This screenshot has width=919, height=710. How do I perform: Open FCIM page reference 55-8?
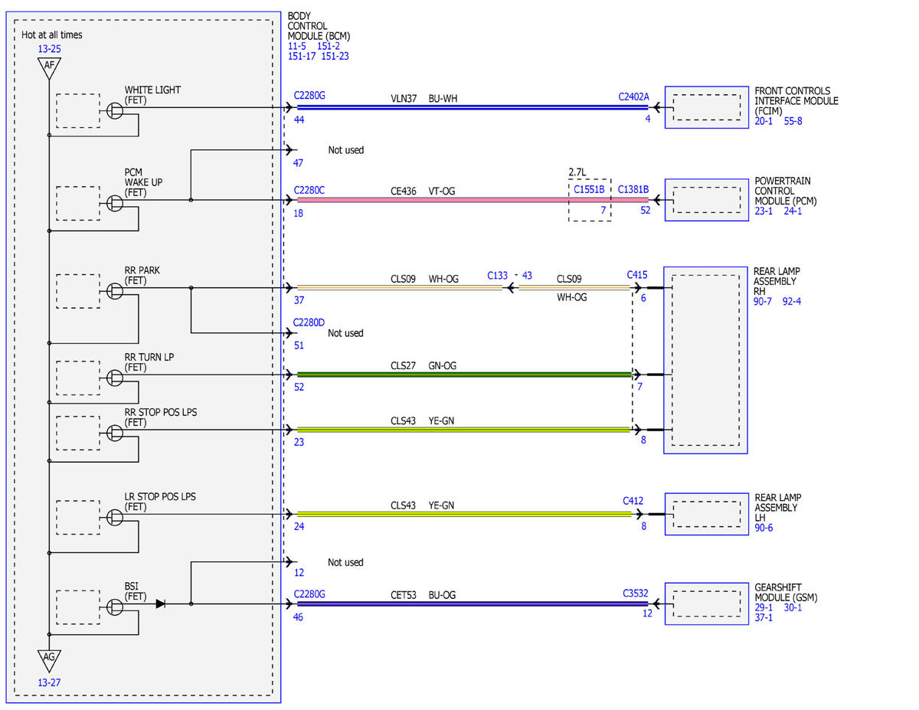click(793, 121)
